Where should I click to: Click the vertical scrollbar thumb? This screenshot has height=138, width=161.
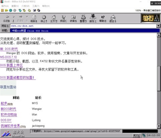[159, 79]
